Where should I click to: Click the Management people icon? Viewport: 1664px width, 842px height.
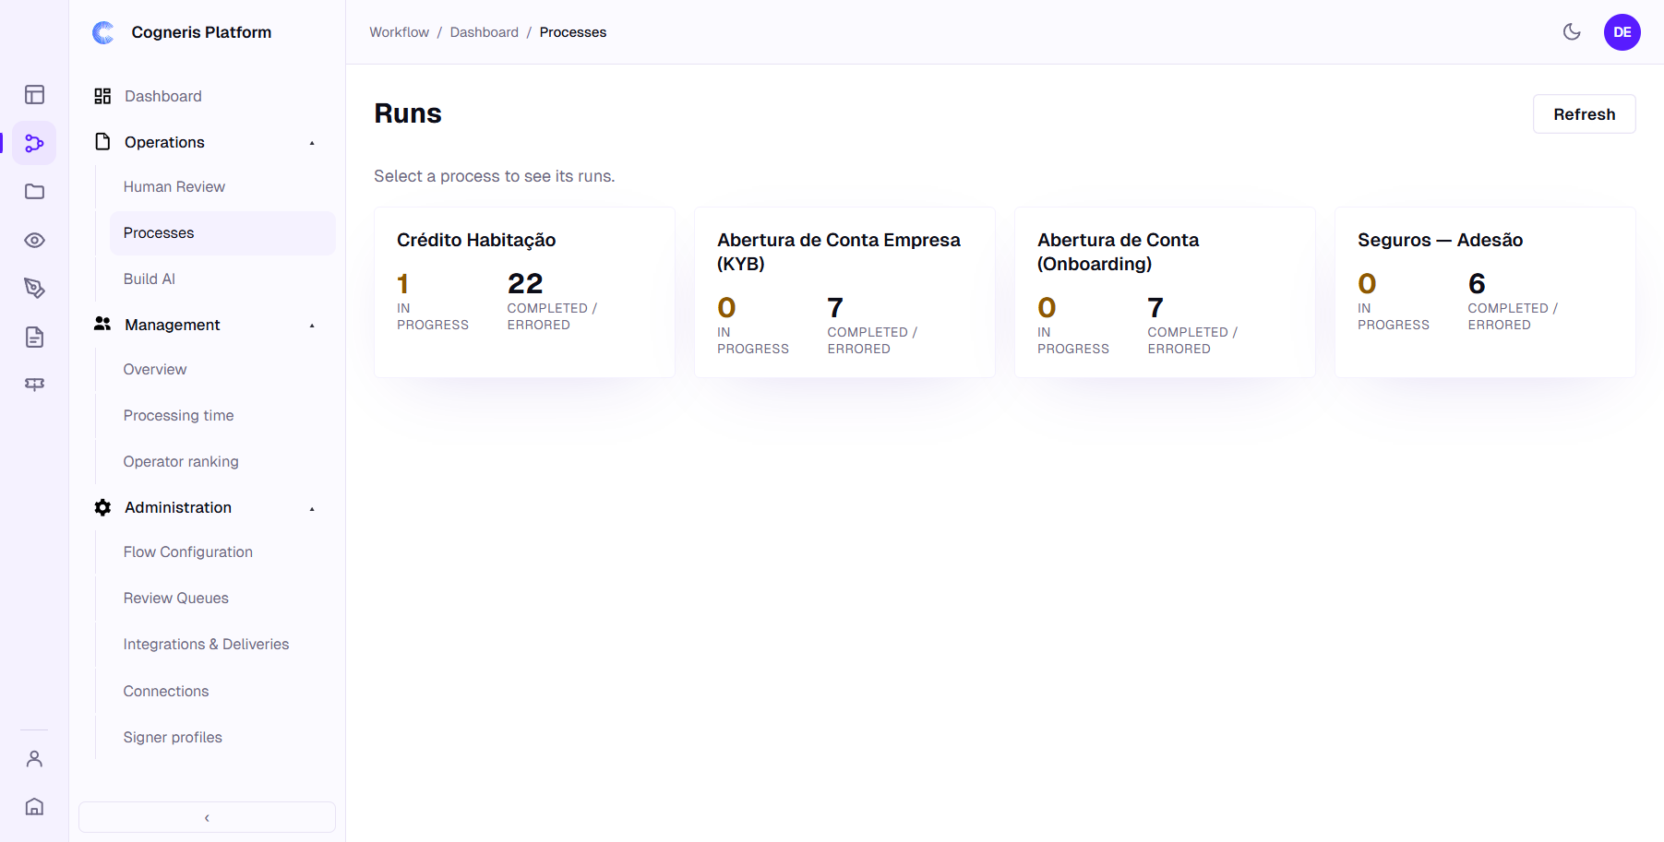(102, 324)
